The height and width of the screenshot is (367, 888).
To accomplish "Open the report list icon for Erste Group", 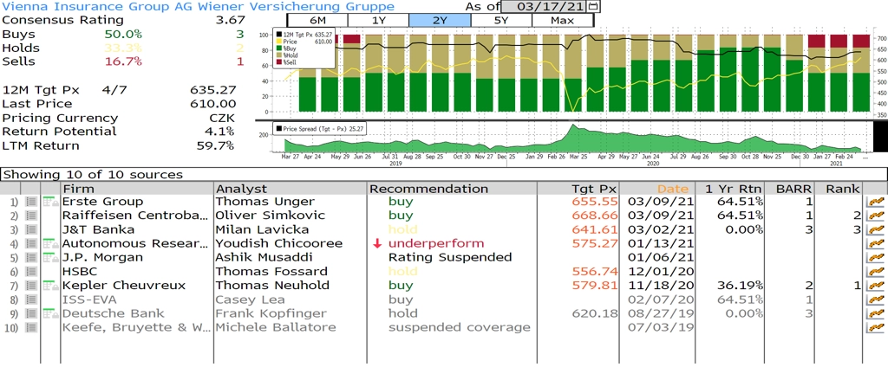I will click(31, 202).
